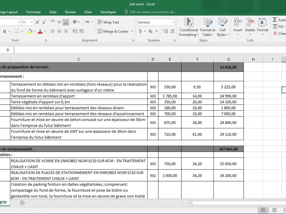Select cell with value 107 065,00
The image size is (286, 214).
[x=228, y=149]
